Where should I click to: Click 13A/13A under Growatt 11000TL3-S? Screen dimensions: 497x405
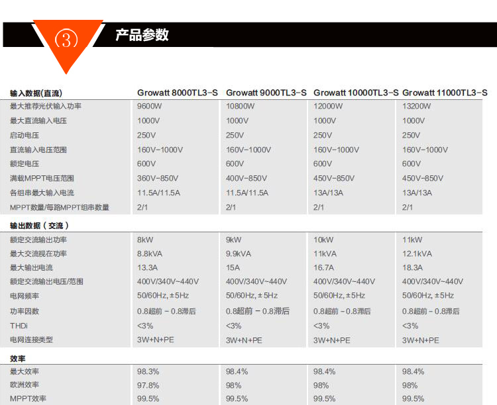(x=417, y=193)
